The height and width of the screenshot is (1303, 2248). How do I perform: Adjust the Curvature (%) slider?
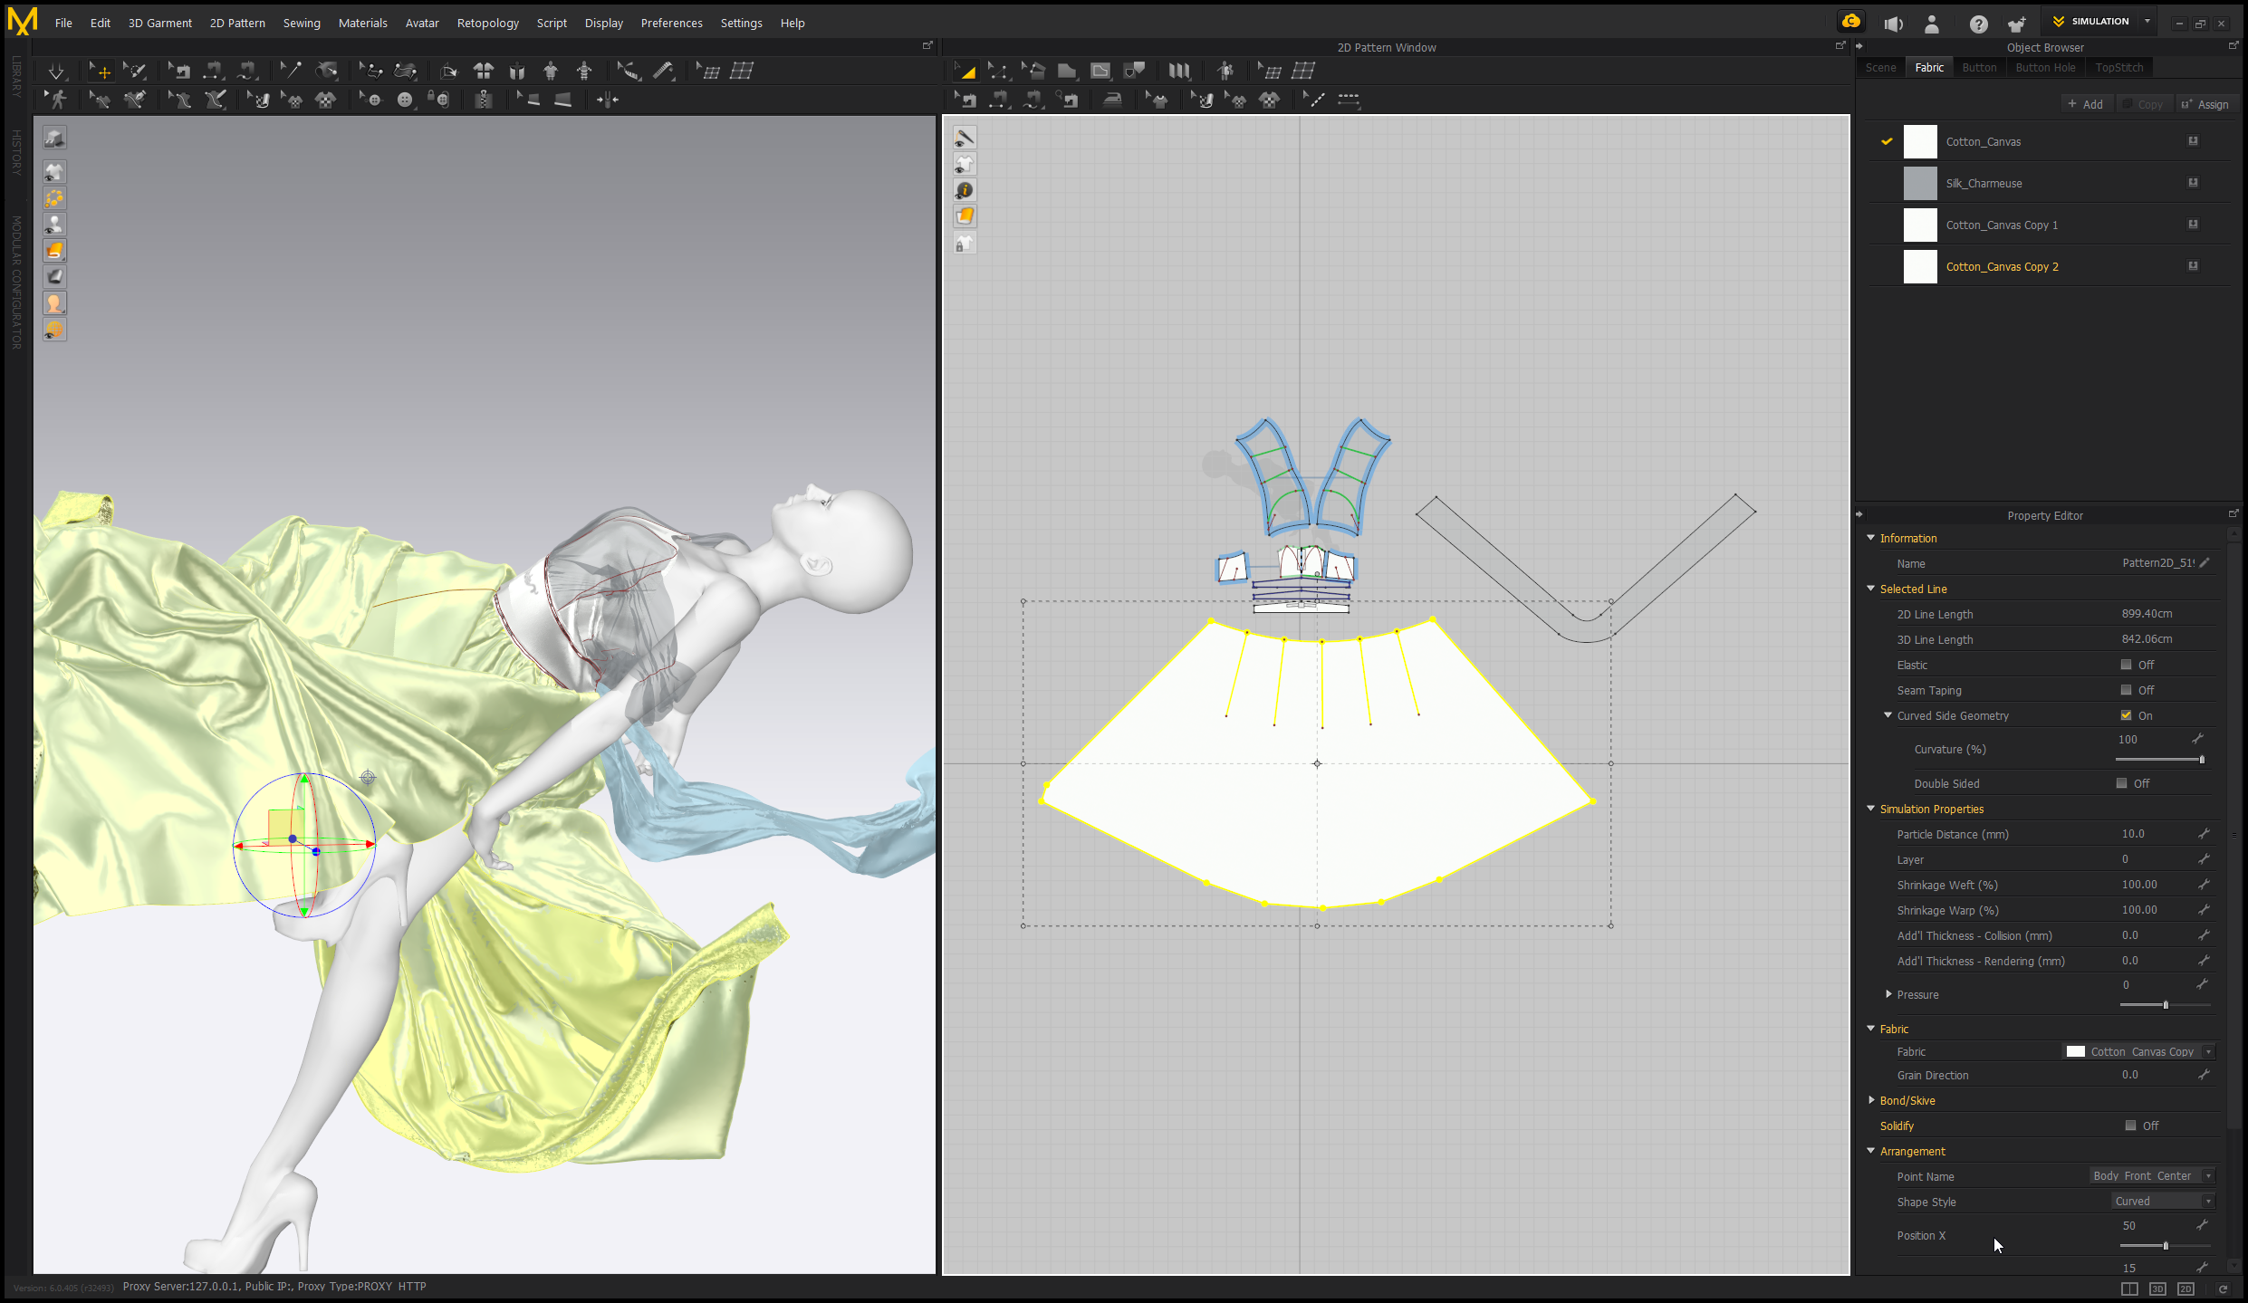point(2160,760)
